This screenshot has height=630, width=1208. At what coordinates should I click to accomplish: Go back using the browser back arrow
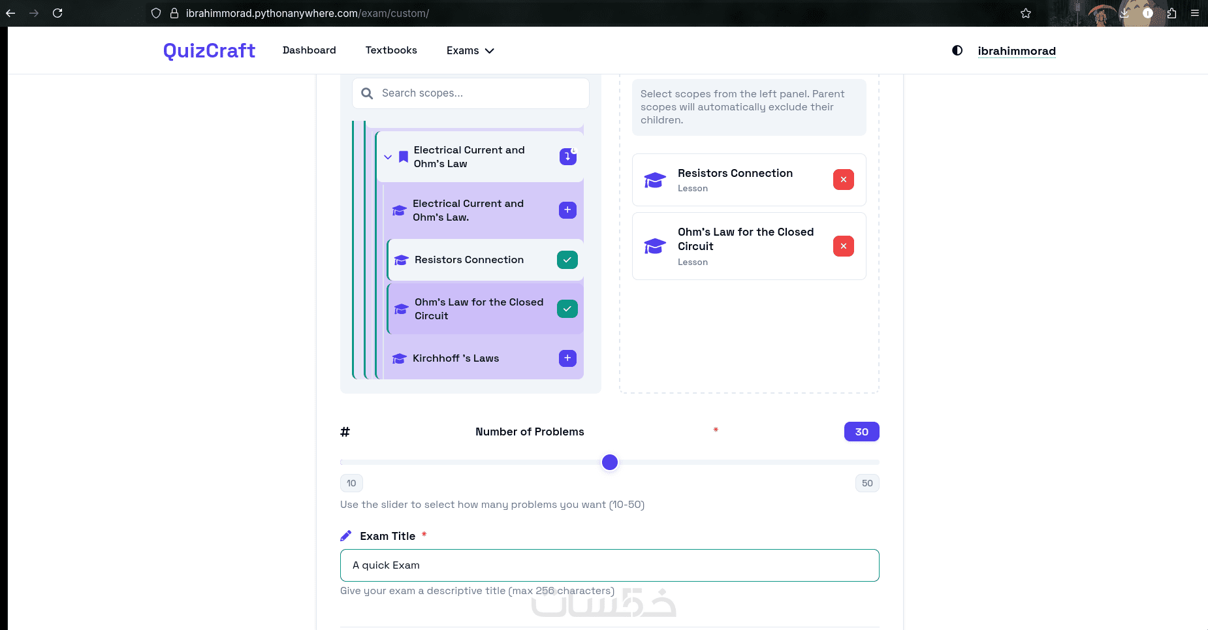[10, 13]
